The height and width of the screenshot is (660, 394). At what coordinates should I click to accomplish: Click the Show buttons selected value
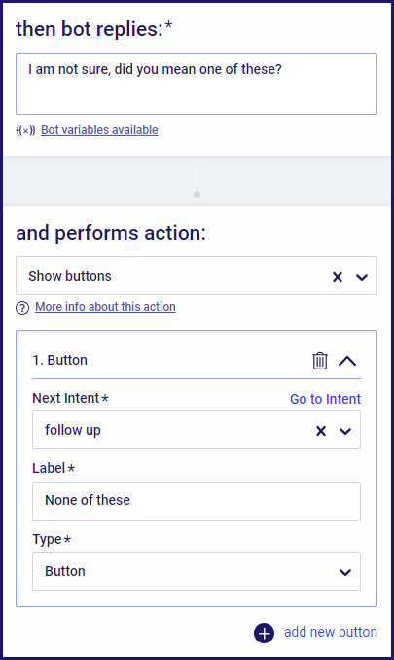tap(70, 276)
